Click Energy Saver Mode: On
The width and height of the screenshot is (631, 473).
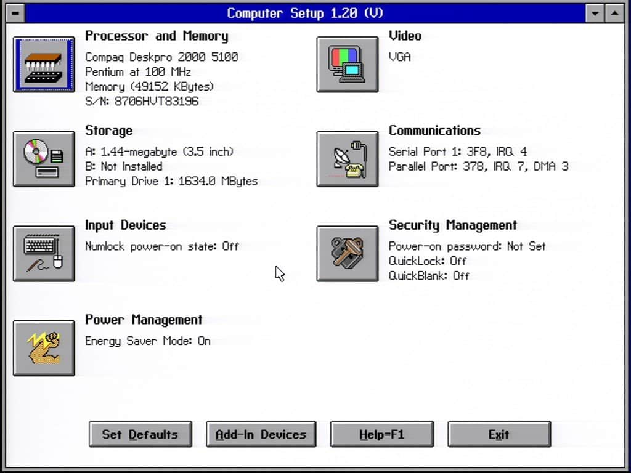pos(147,341)
